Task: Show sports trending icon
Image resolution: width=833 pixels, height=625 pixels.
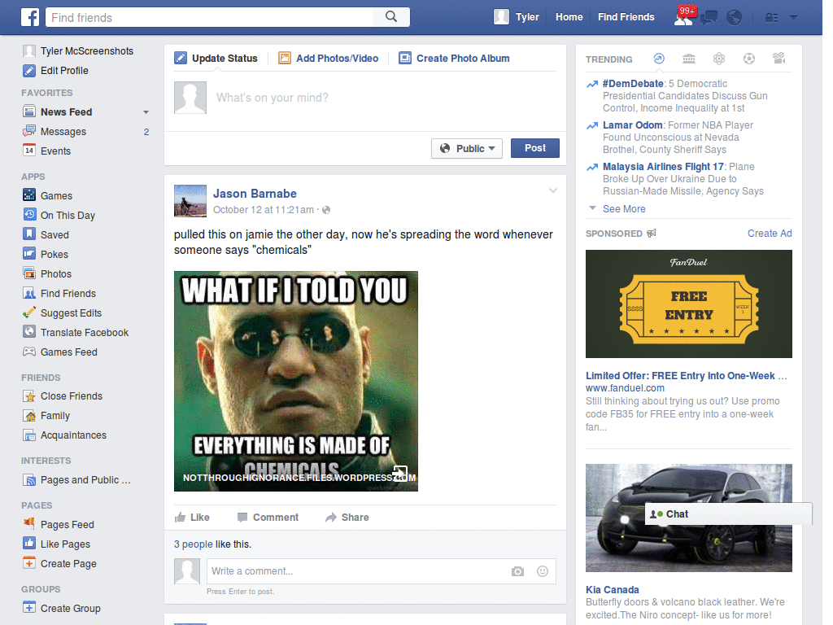Action: pyautogui.click(x=749, y=59)
